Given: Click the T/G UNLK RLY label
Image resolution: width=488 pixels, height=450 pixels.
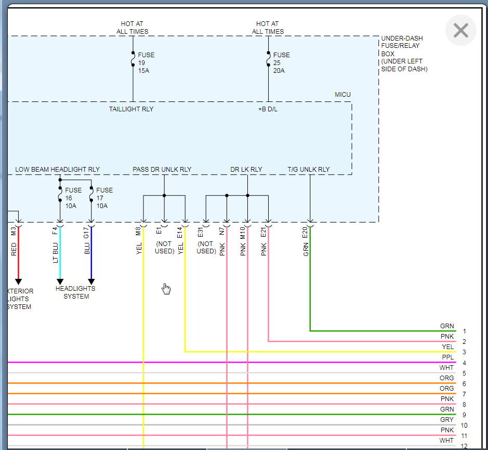Looking at the screenshot, I should (309, 170).
